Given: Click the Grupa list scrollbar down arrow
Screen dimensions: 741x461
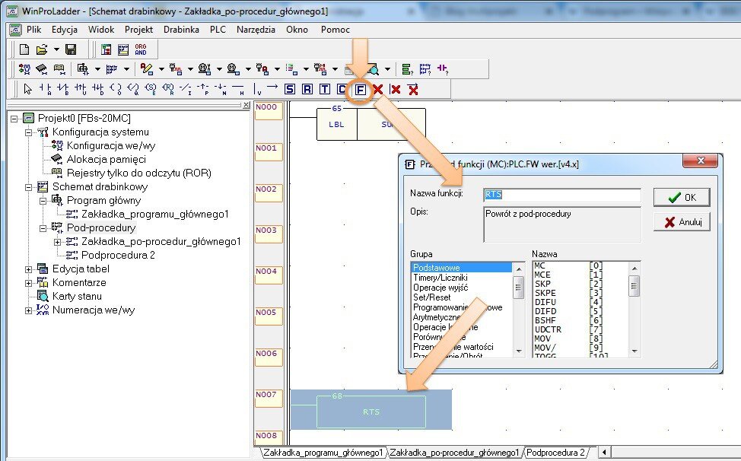Looking at the screenshot, I should point(519,351).
